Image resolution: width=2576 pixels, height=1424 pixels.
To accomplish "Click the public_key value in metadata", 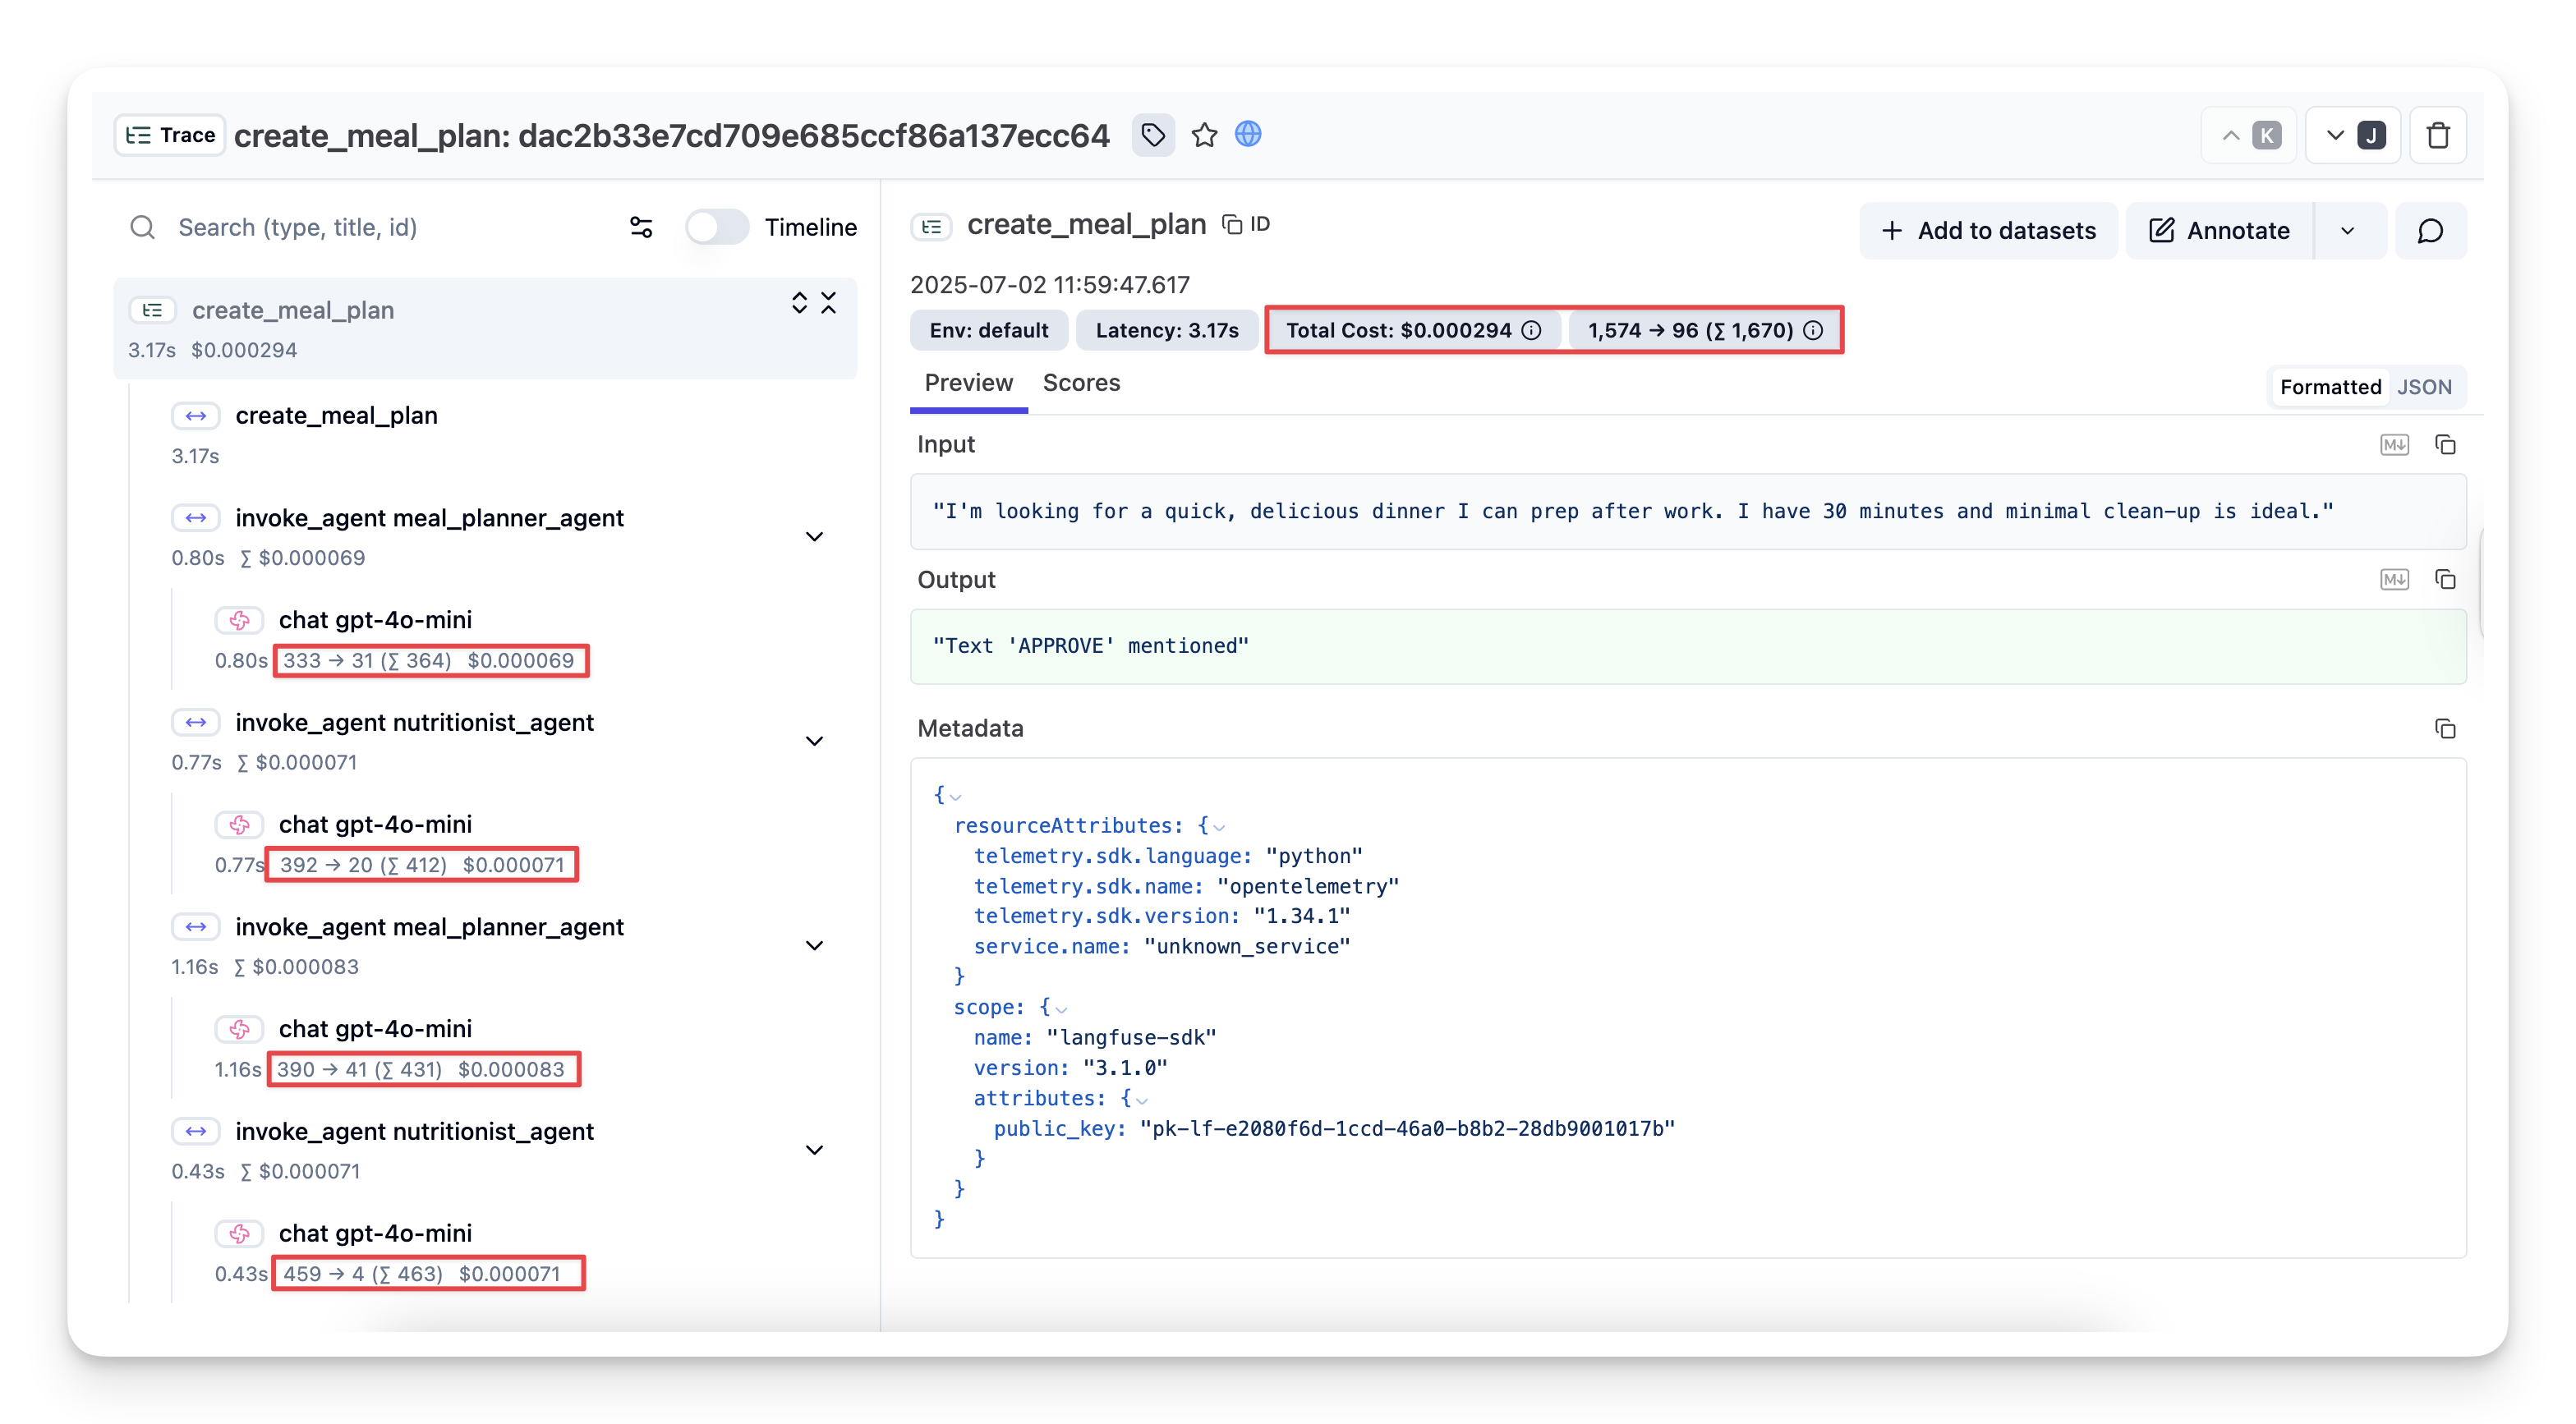I will 1407,1129.
